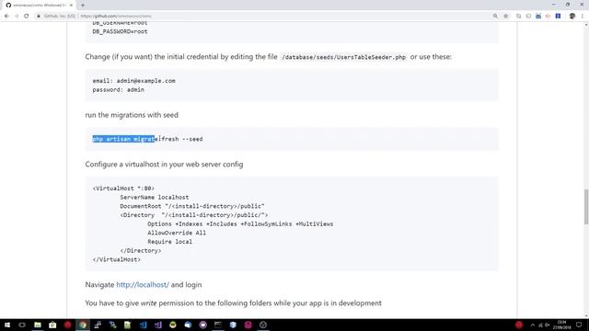Click the --seed portion of the command

click(192, 139)
